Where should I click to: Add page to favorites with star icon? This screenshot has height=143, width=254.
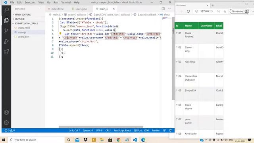(225, 11)
